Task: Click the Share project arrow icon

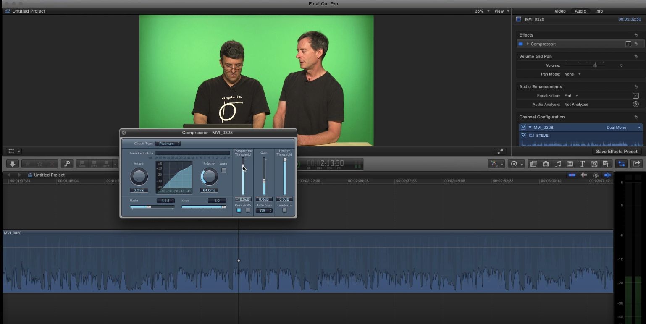Action: coord(636,164)
